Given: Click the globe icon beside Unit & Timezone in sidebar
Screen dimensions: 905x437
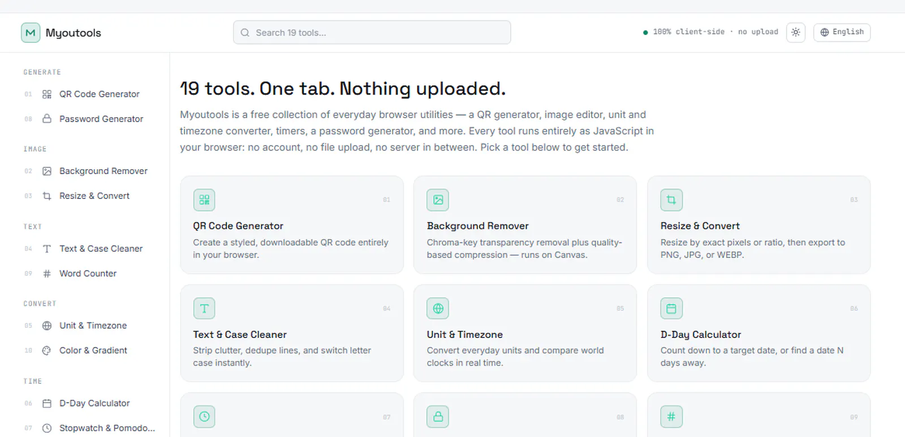Looking at the screenshot, I should pos(47,326).
